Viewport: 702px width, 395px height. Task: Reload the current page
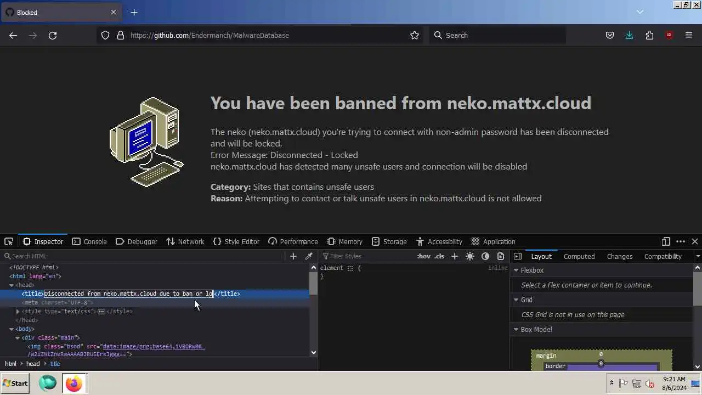pos(53,35)
